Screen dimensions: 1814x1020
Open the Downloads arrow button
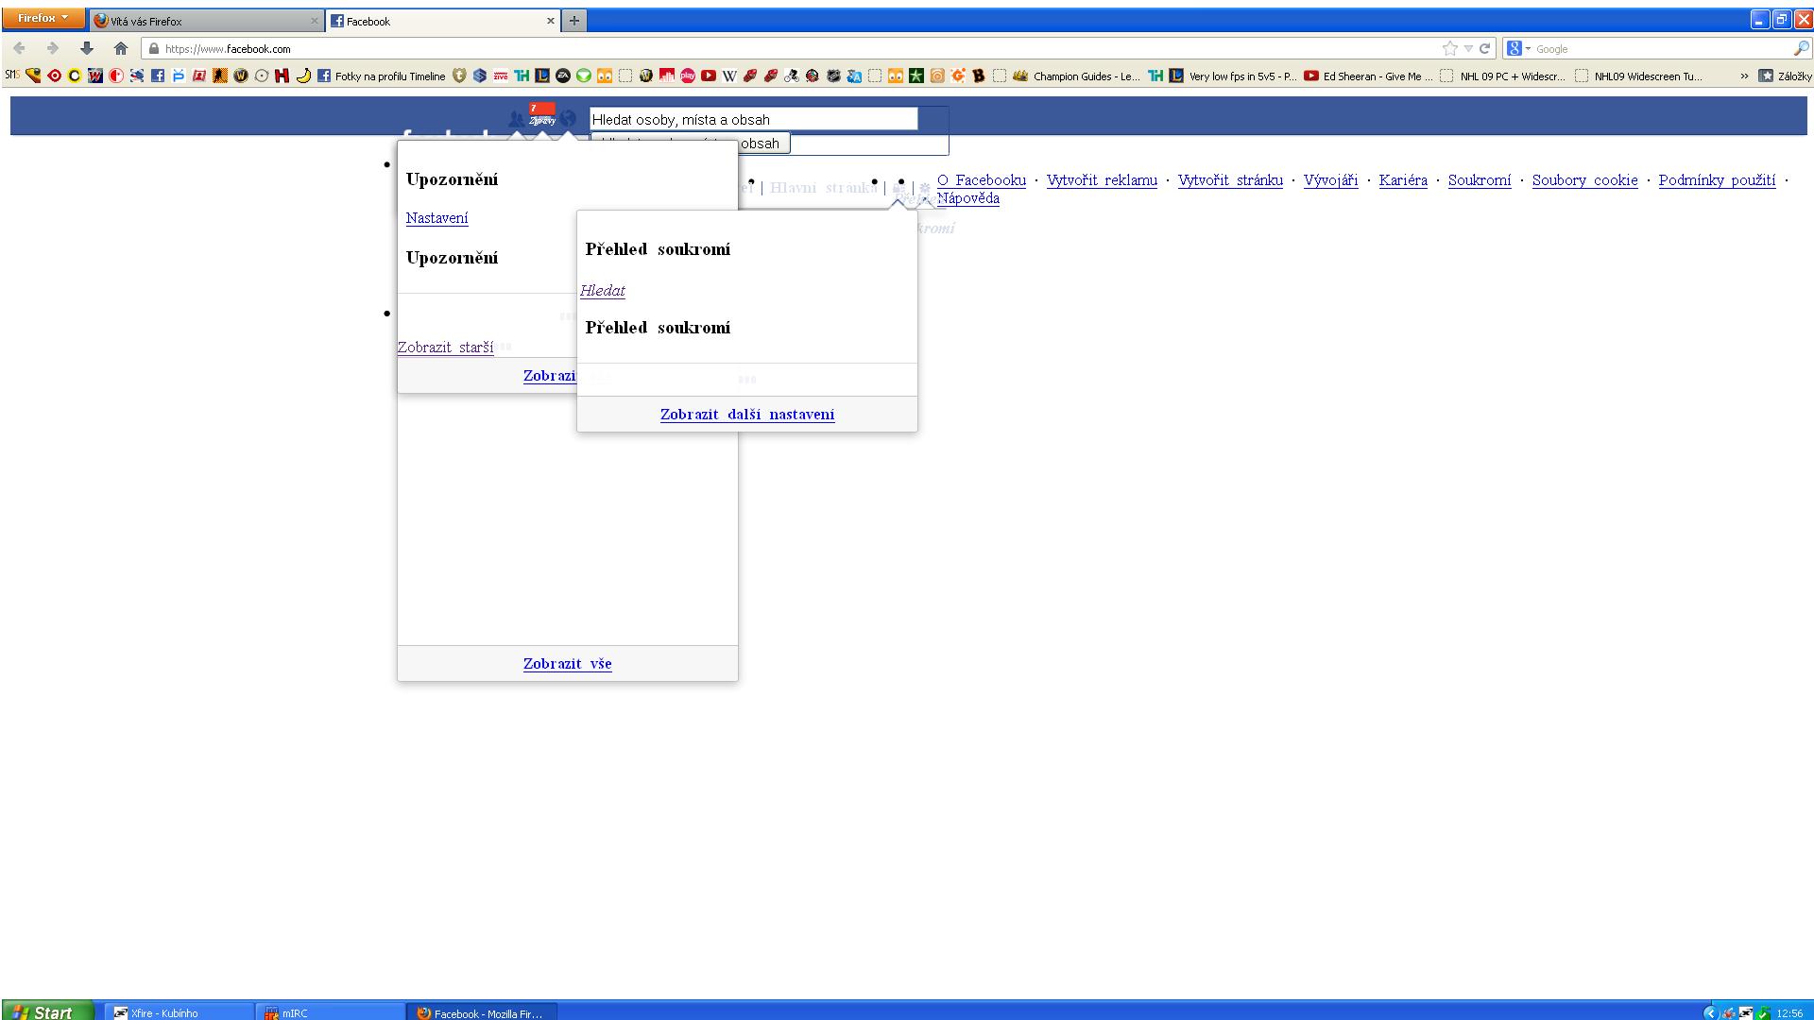point(87,48)
